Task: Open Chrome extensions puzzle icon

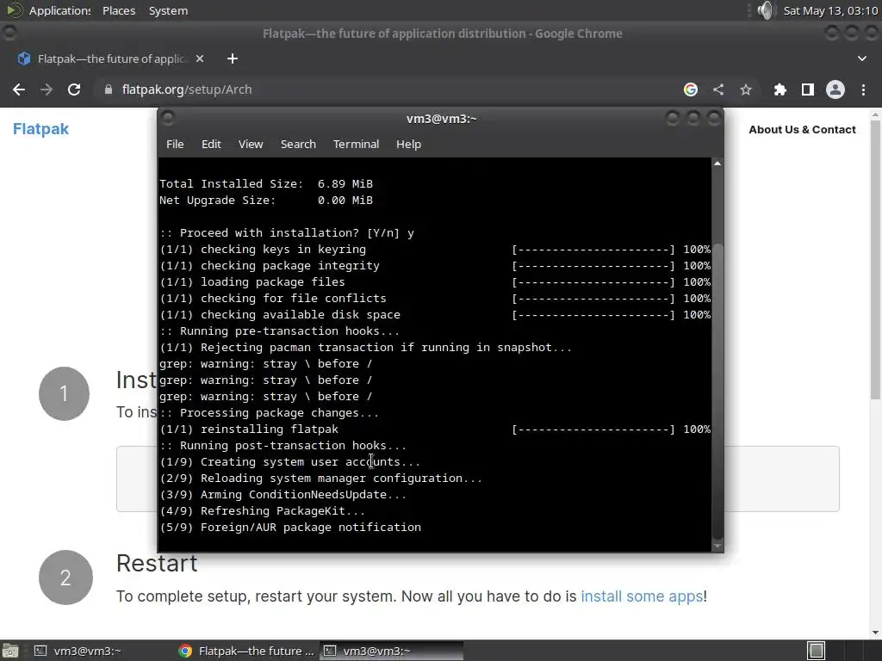Action: [780, 90]
